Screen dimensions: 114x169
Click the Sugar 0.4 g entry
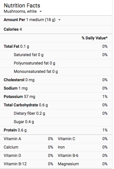[24, 122]
